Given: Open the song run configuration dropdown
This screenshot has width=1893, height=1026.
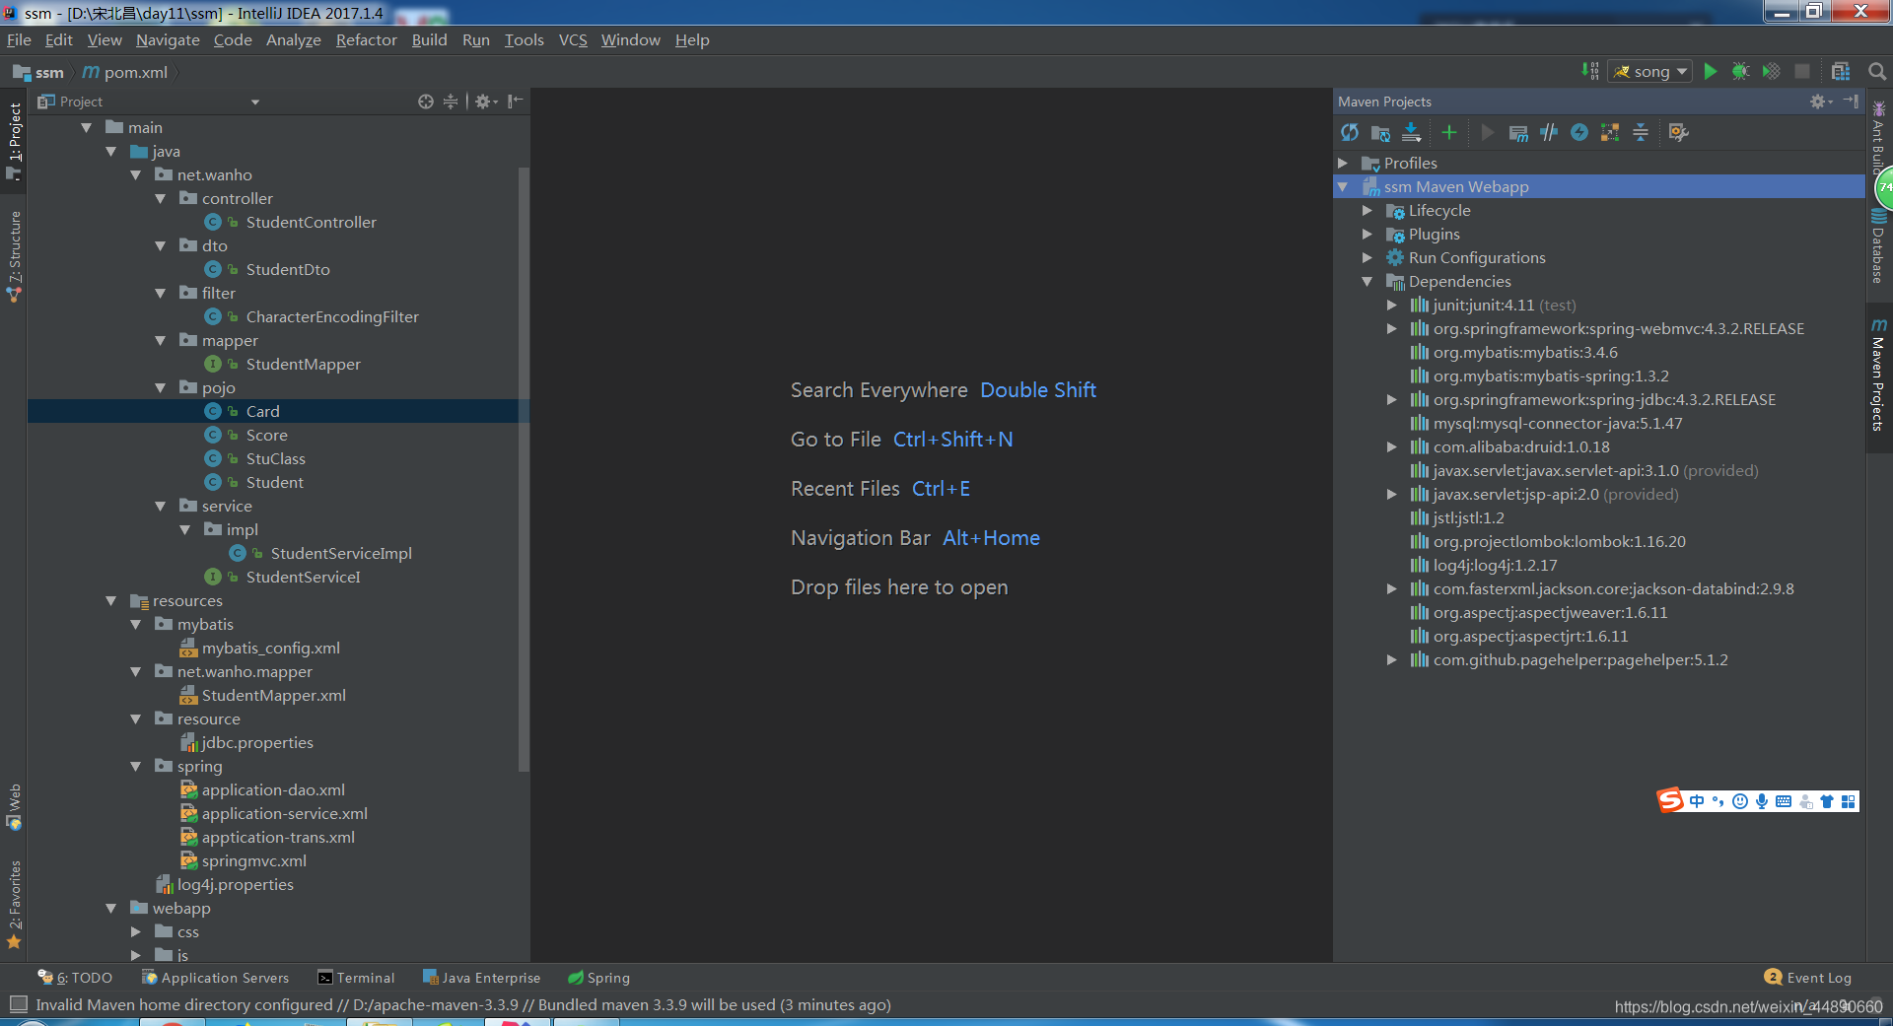Looking at the screenshot, I should (x=1651, y=71).
